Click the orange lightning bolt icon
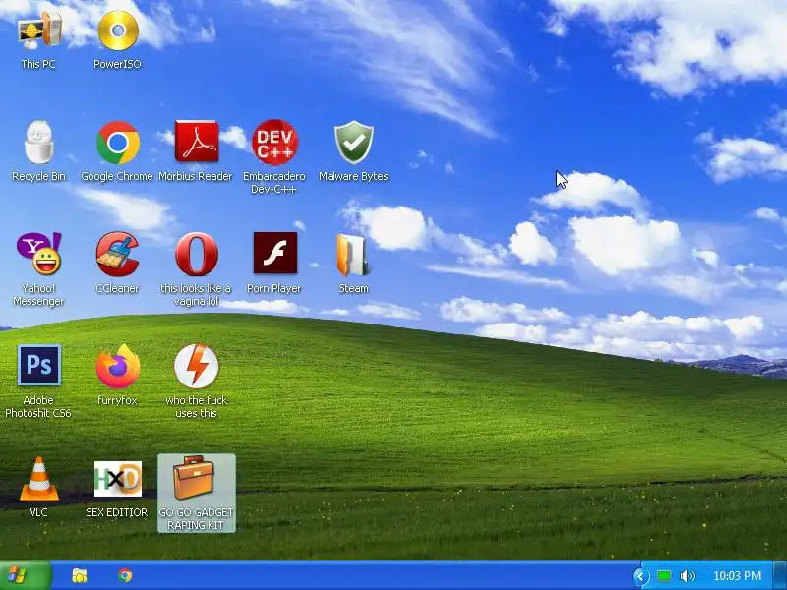Image resolution: width=787 pixels, height=590 pixels. coord(196,366)
